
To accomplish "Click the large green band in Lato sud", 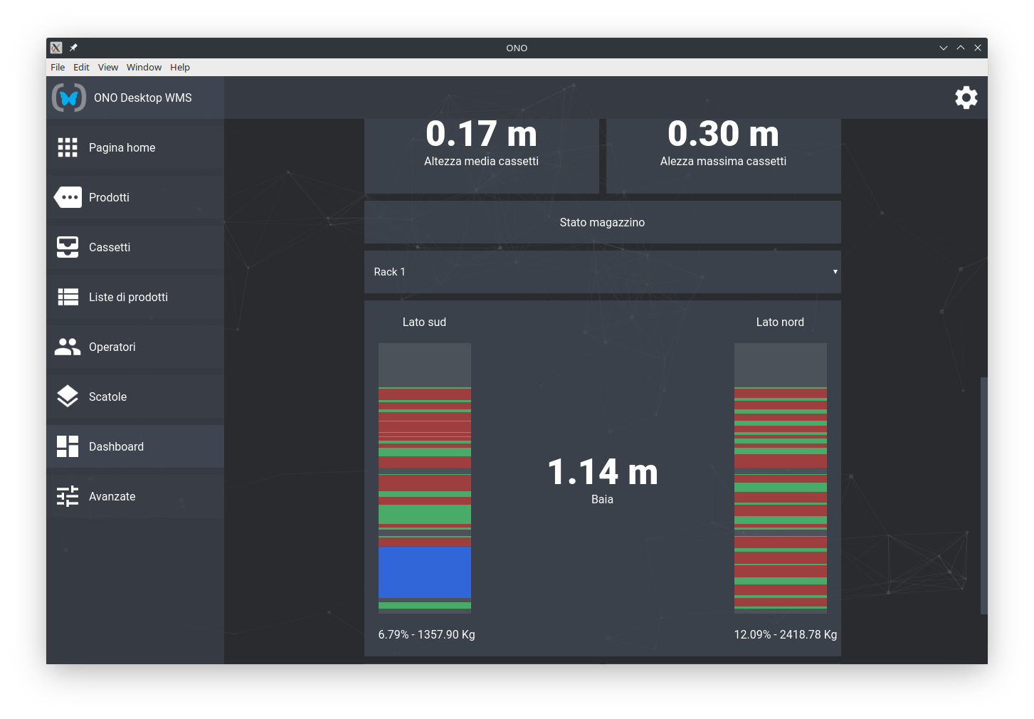I will coord(424,514).
